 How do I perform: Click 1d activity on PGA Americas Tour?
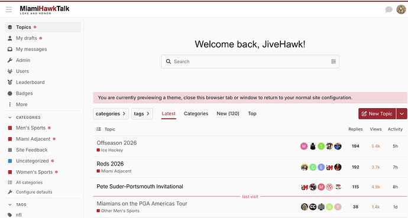click(395, 207)
